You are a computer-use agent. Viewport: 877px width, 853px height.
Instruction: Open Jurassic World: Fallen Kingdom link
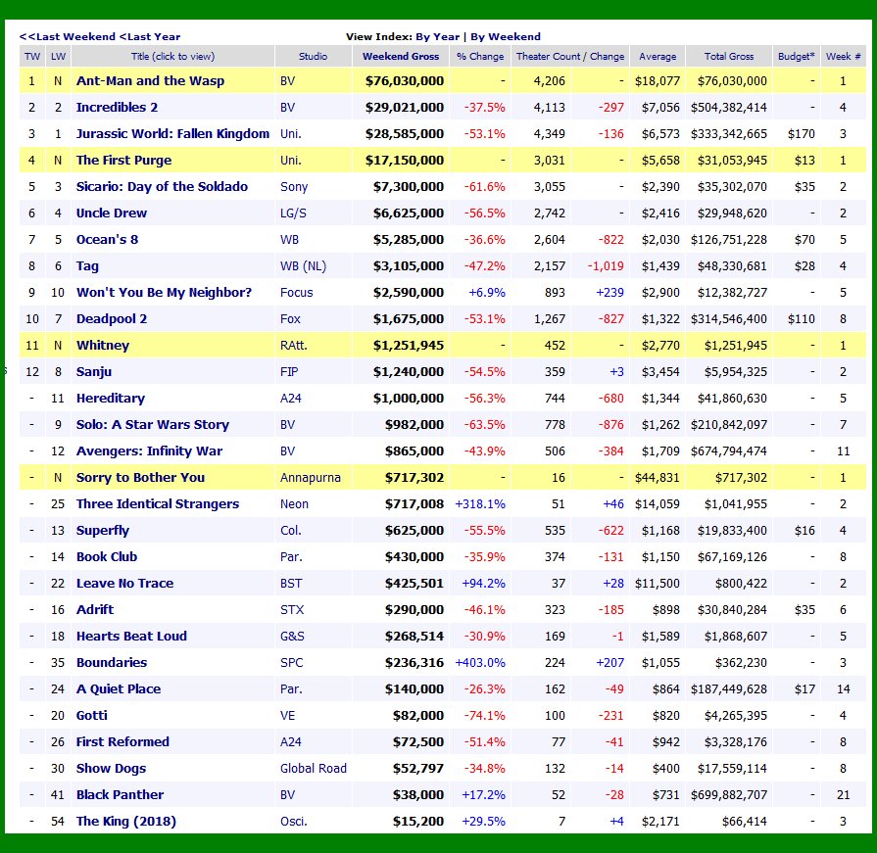point(172,133)
